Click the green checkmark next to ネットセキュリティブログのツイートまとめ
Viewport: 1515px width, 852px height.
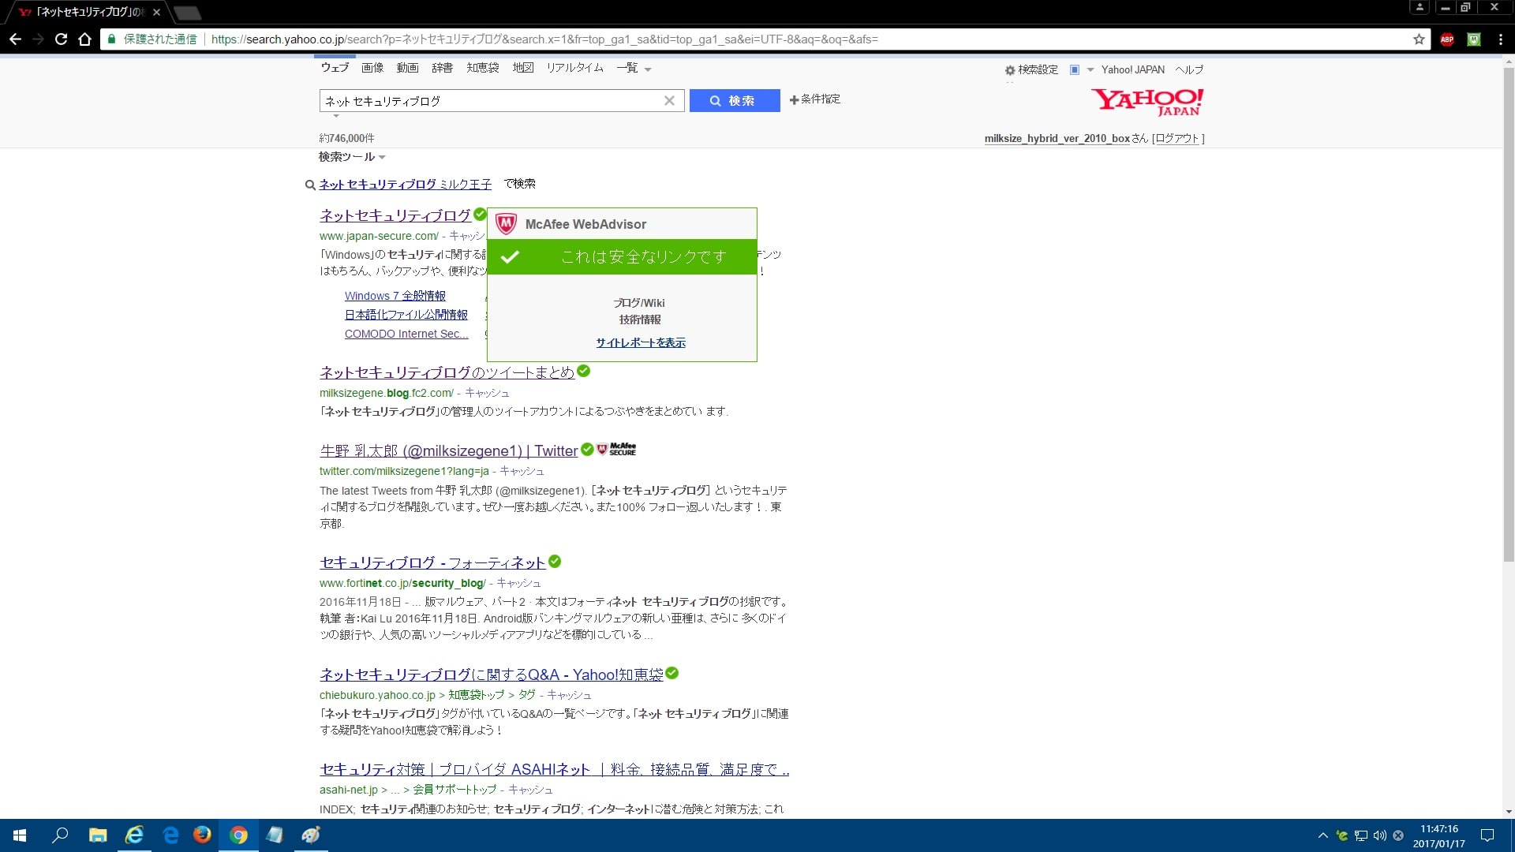pyautogui.click(x=583, y=371)
